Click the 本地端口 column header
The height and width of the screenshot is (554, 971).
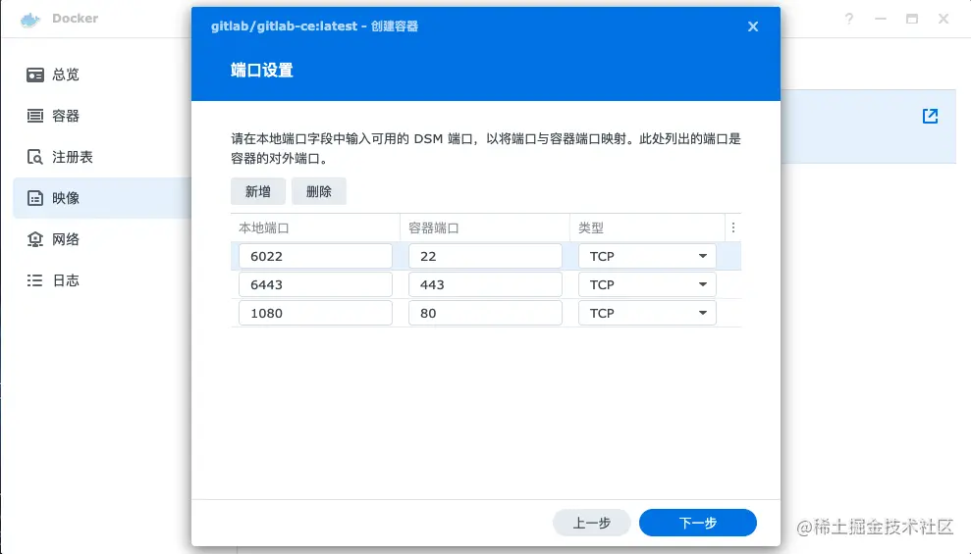click(x=315, y=228)
